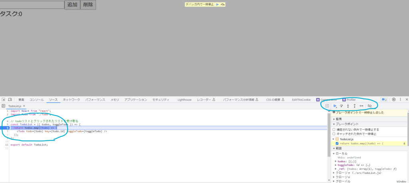This screenshot has height=183, width=409.
Task: Click the Step icon in debugger toolbar
Action: (x=361, y=106)
